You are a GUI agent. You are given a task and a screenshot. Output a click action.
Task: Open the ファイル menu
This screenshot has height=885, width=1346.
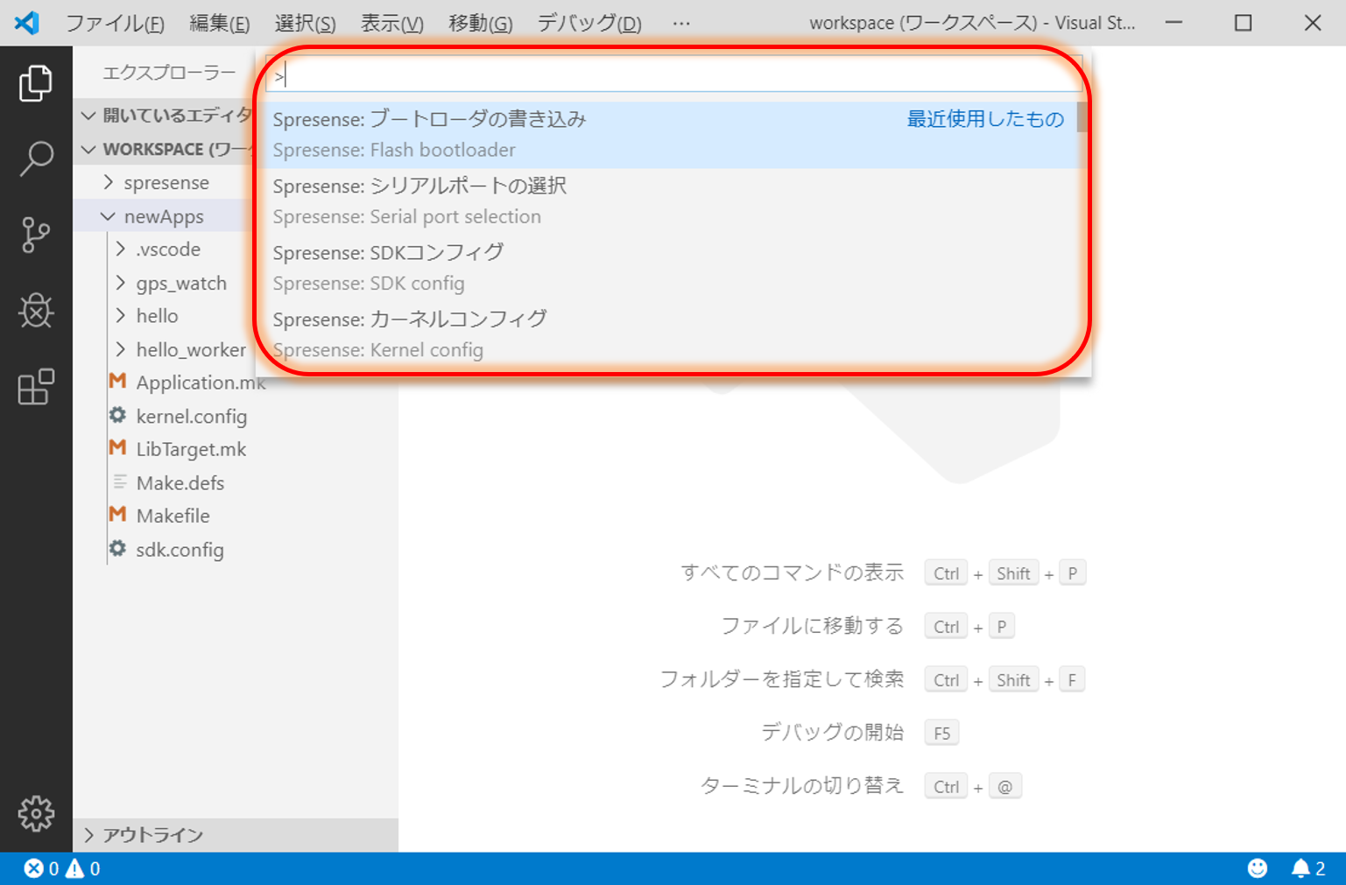pos(115,23)
